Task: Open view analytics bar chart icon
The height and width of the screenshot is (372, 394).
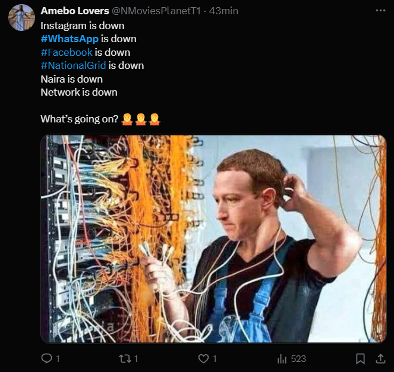Action: (282, 358)
